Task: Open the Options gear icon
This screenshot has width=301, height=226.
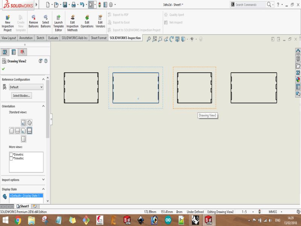Action: tap(111, 5)
